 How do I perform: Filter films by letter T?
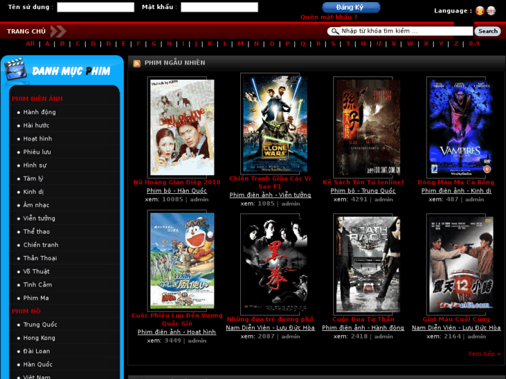[348, 44]
